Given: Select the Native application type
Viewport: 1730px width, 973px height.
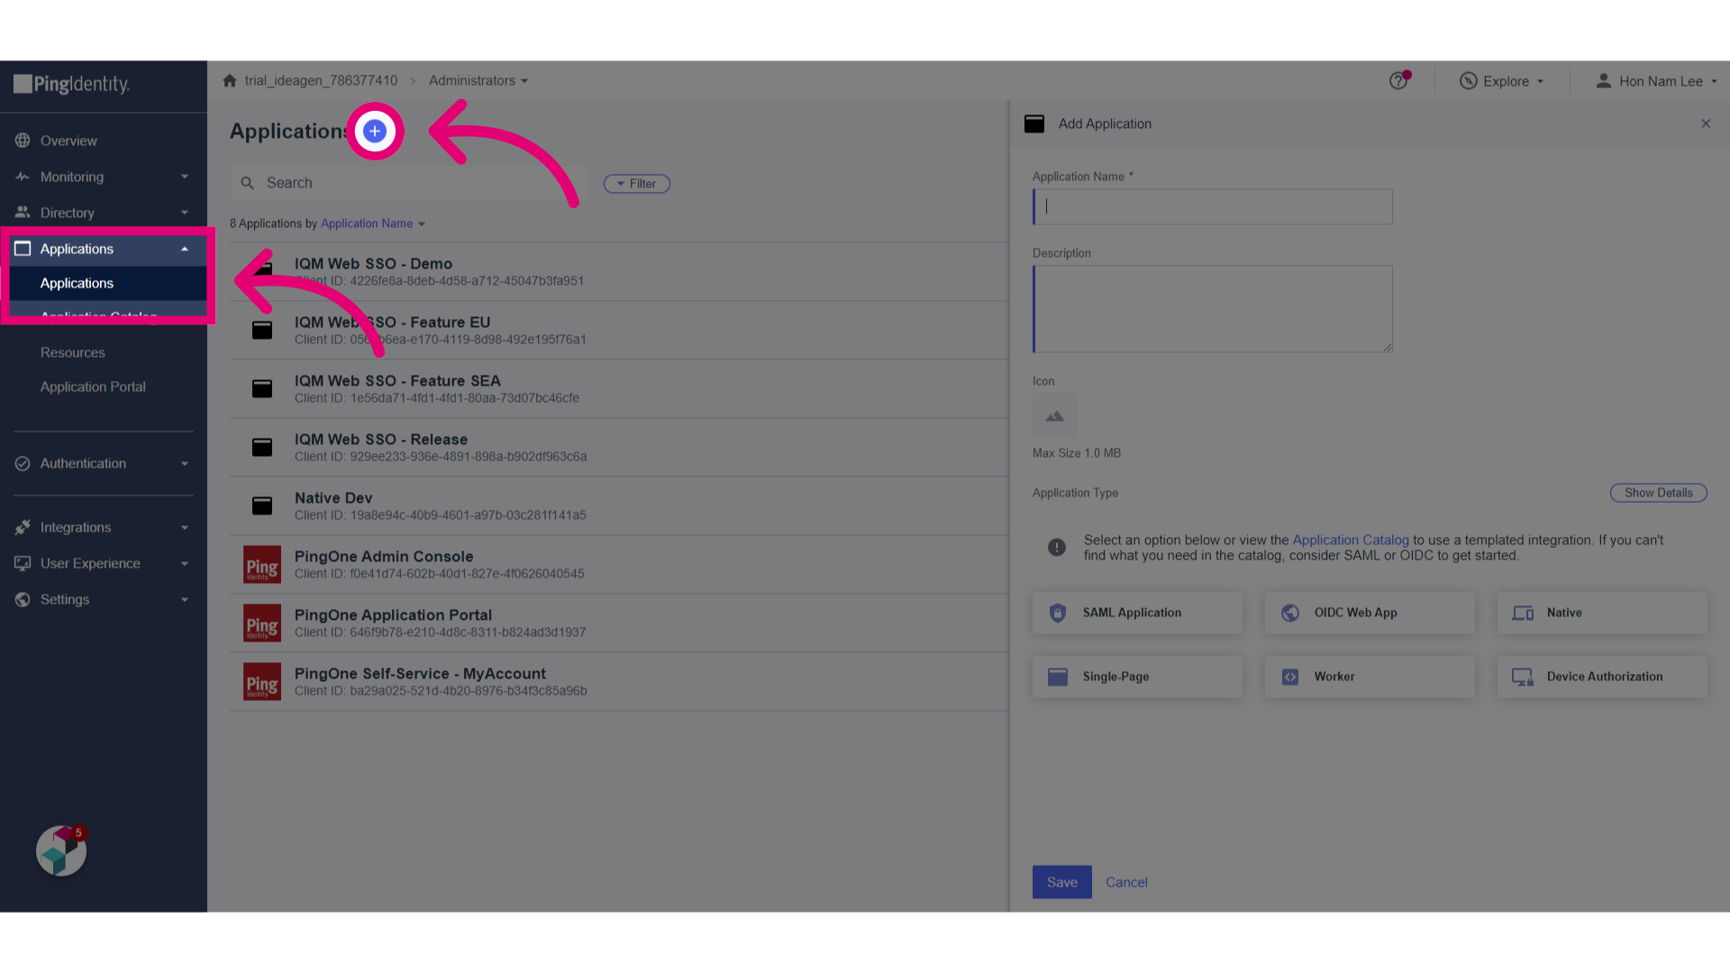Looking at the screenshot, I should (1602, 613).
